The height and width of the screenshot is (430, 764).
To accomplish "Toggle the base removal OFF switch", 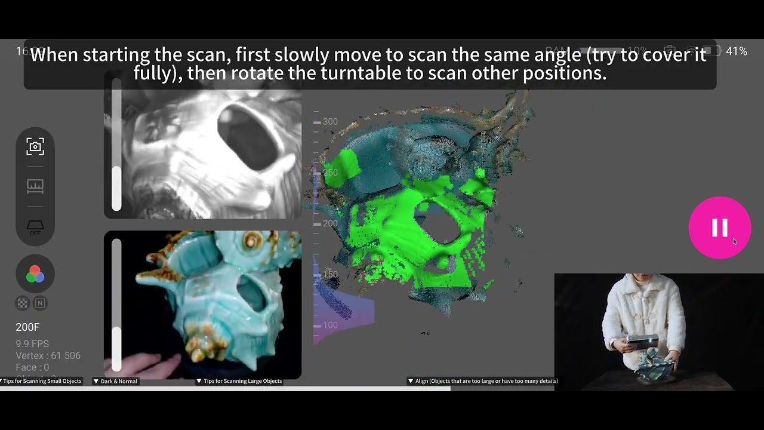I will (35, 228).
